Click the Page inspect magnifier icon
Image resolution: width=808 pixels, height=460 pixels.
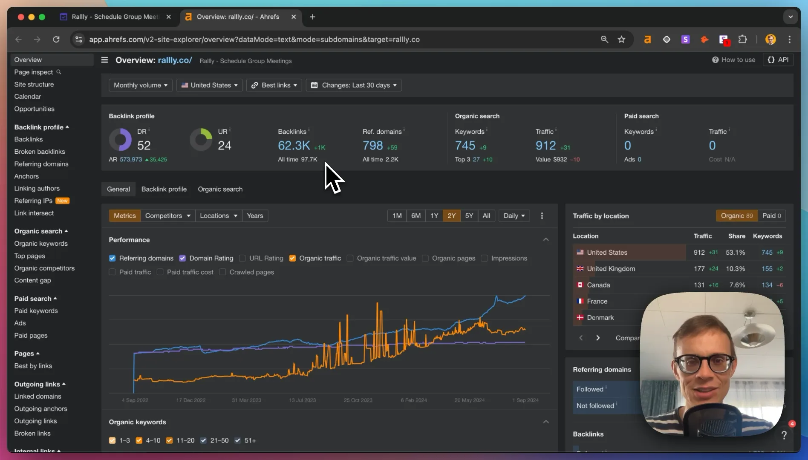[x=59, y=72]
